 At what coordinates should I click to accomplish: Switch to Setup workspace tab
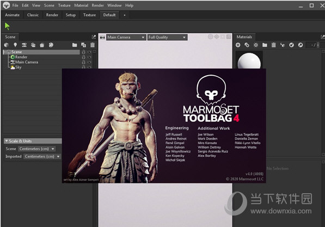tap(70, 15)
